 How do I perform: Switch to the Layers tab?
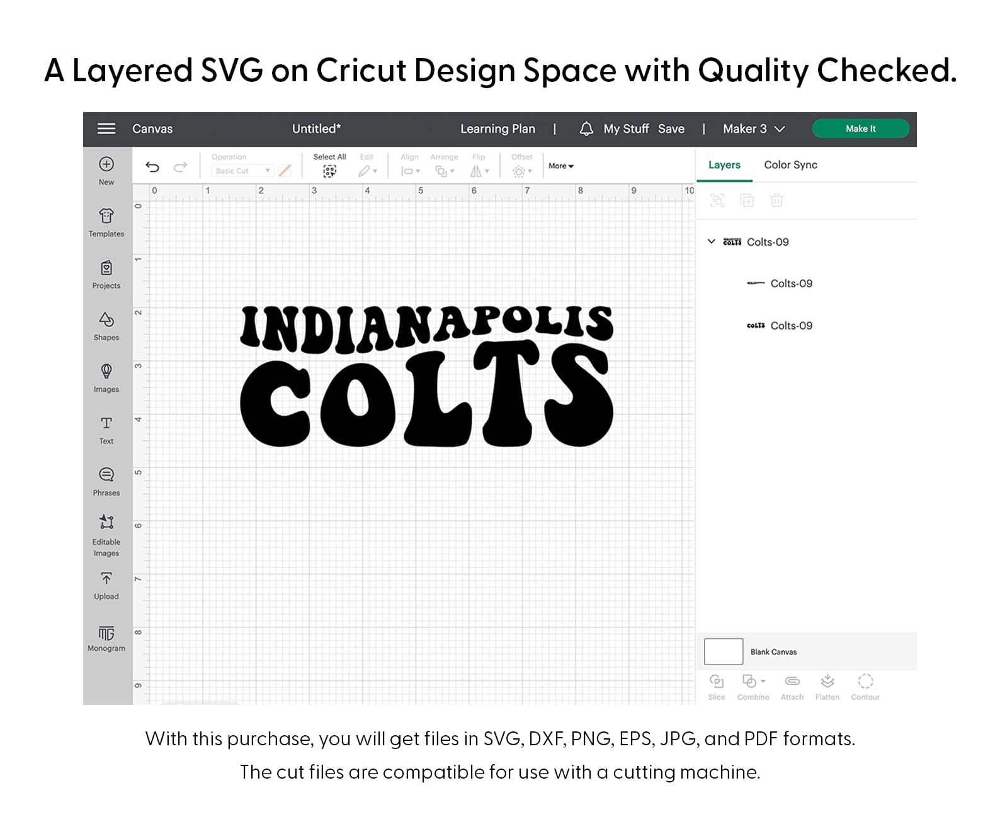[x=724, y=165]
